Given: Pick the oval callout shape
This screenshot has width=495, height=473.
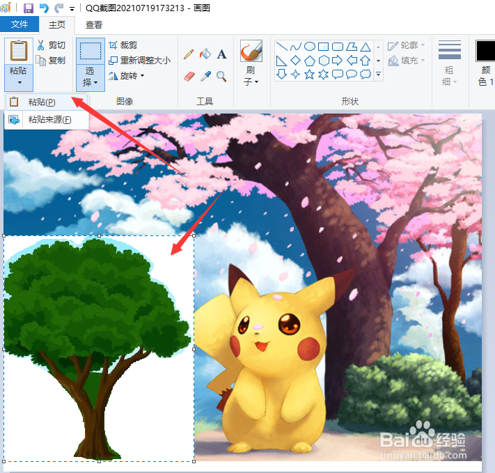Looking at the screenshot, I should 352,75.
